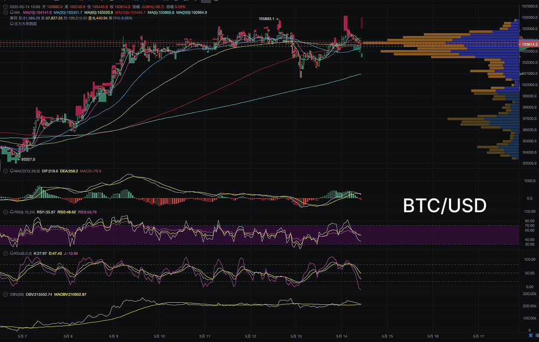The width and height of the screenshot is (539, 342).
Task: Click the current price tag 103614.3
Action: click(x=529, y=44)
